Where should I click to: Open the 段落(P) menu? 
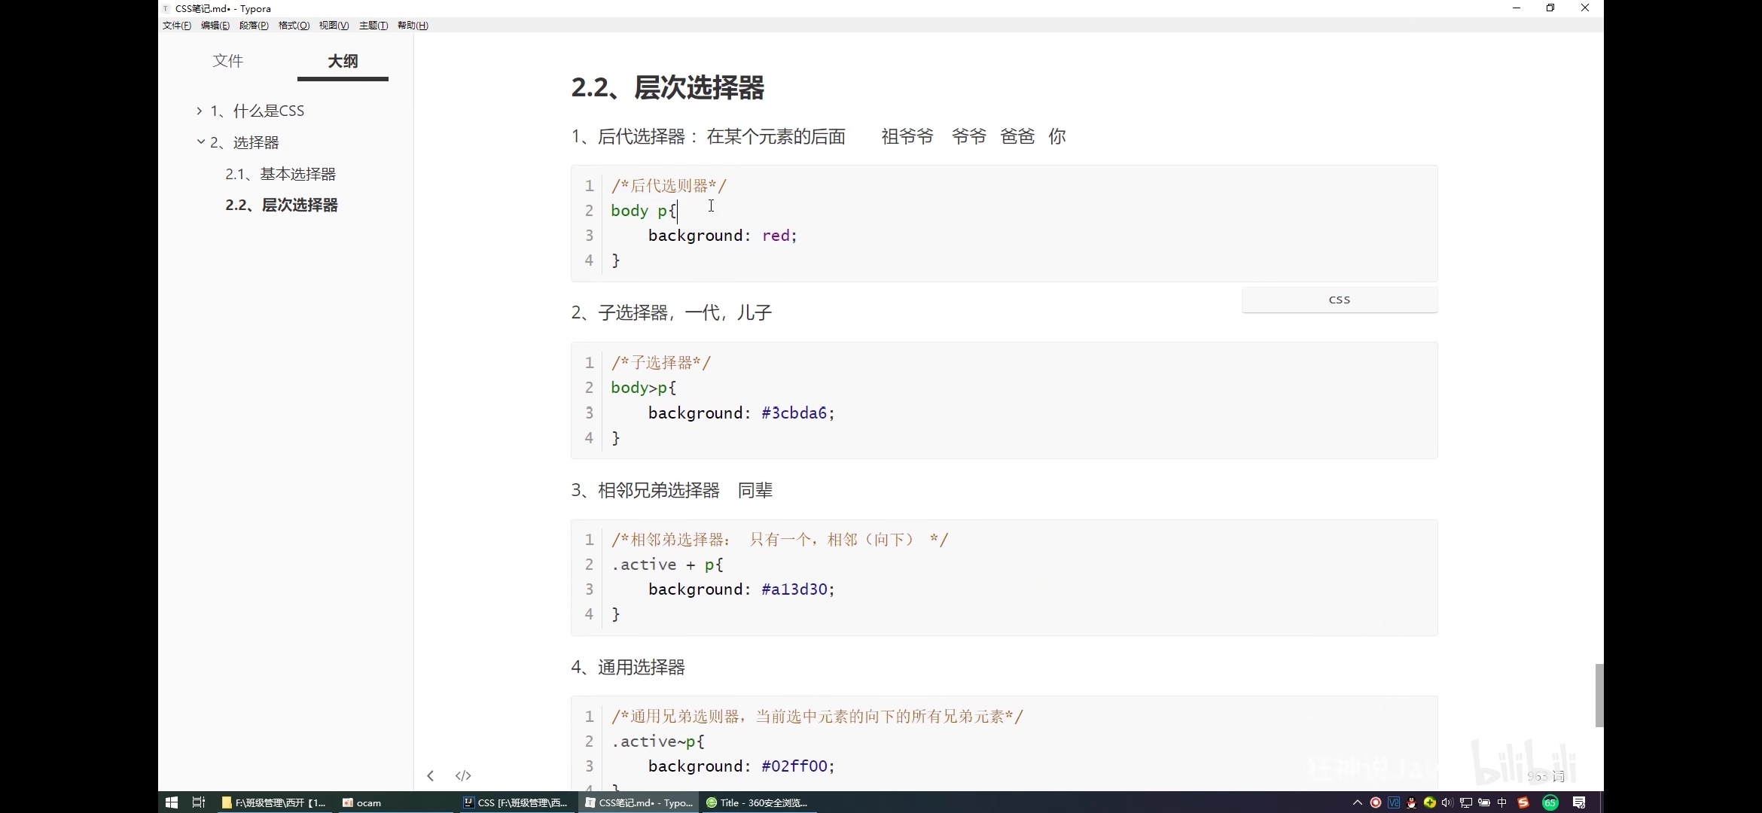pyautogui.click(x=254, y=26)
